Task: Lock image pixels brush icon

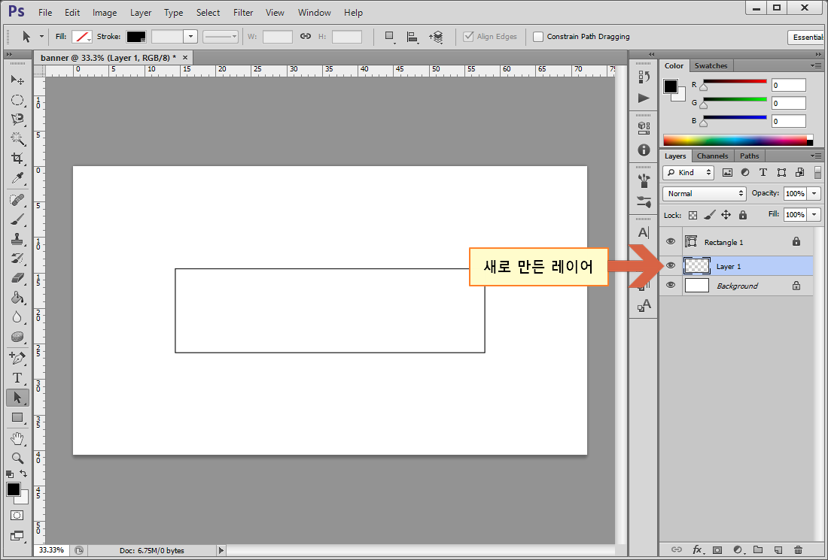Action: pyautogui.click(x=710, y=215)
